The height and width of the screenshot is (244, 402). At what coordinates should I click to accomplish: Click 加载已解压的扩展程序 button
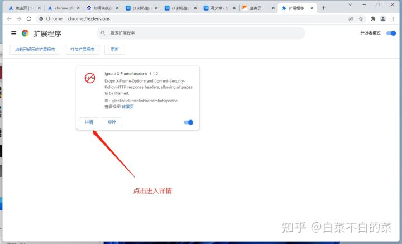(x=35, y=50)
